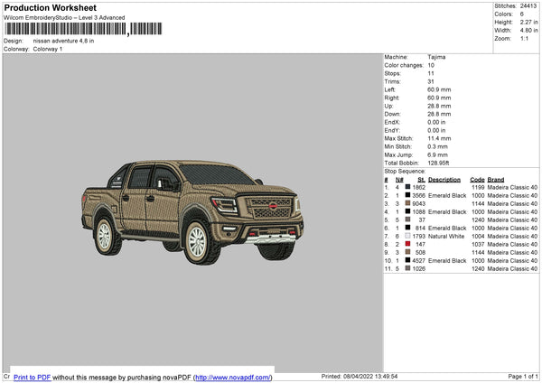Select the brown swatch in stop 3
542x383 pixels.
coord(407,203)
